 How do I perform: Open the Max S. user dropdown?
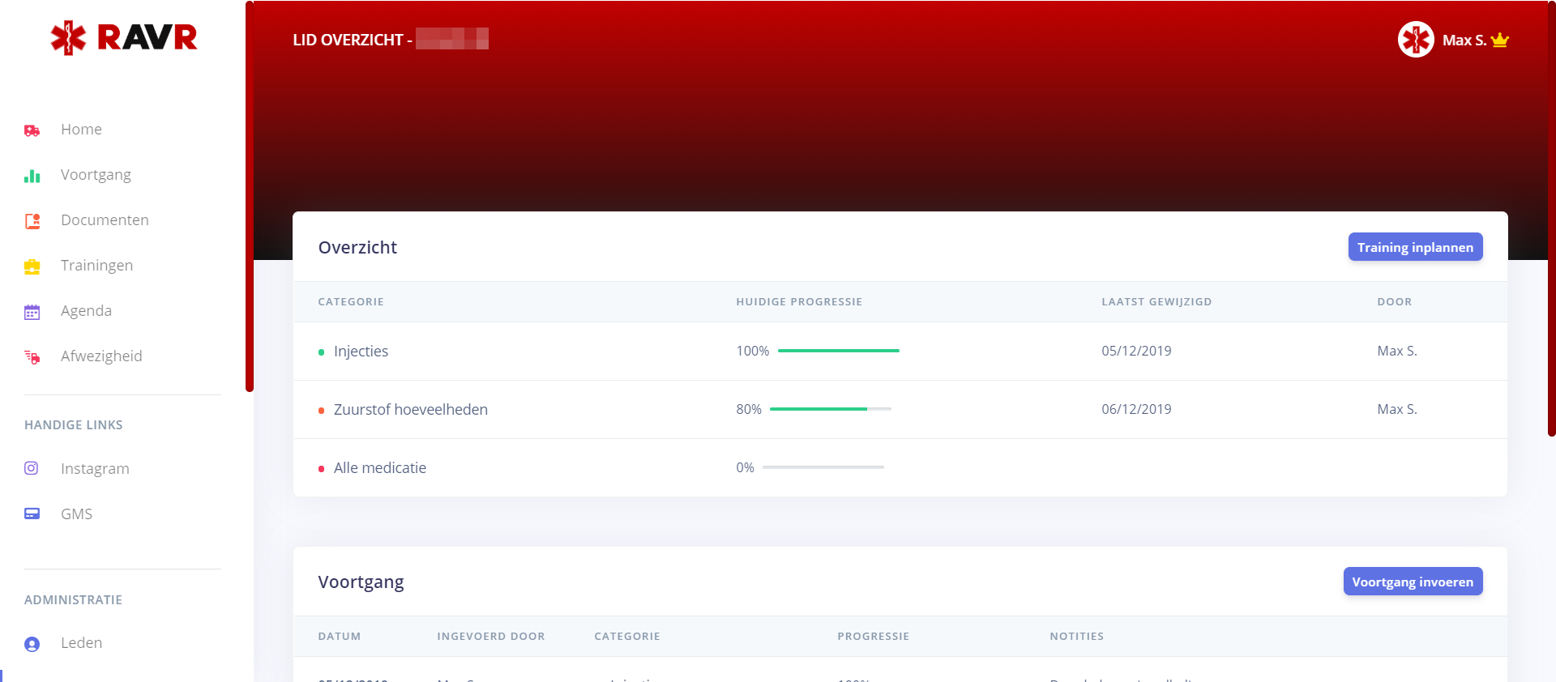click(x=1465, y=40)
